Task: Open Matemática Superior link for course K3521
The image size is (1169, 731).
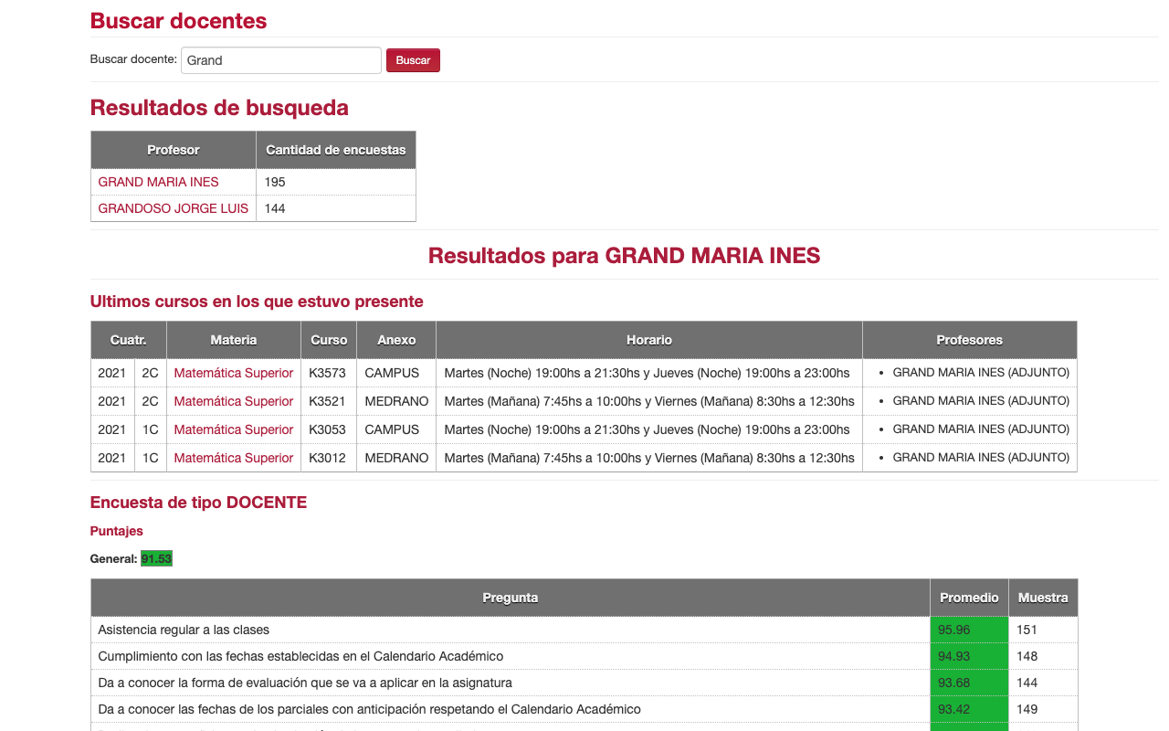Action: (233, 401)
